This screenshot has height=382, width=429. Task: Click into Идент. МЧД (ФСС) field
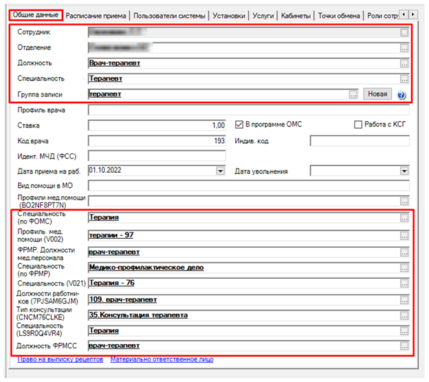point(157,156)
